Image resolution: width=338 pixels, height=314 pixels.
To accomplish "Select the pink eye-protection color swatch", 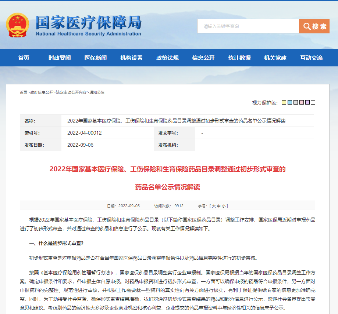I will coord(301,102).
